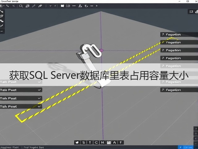Viewport: 198px width, 149px height.
Task: Click the pink origin marker in the viewport
Action: [x=101, y=50]
